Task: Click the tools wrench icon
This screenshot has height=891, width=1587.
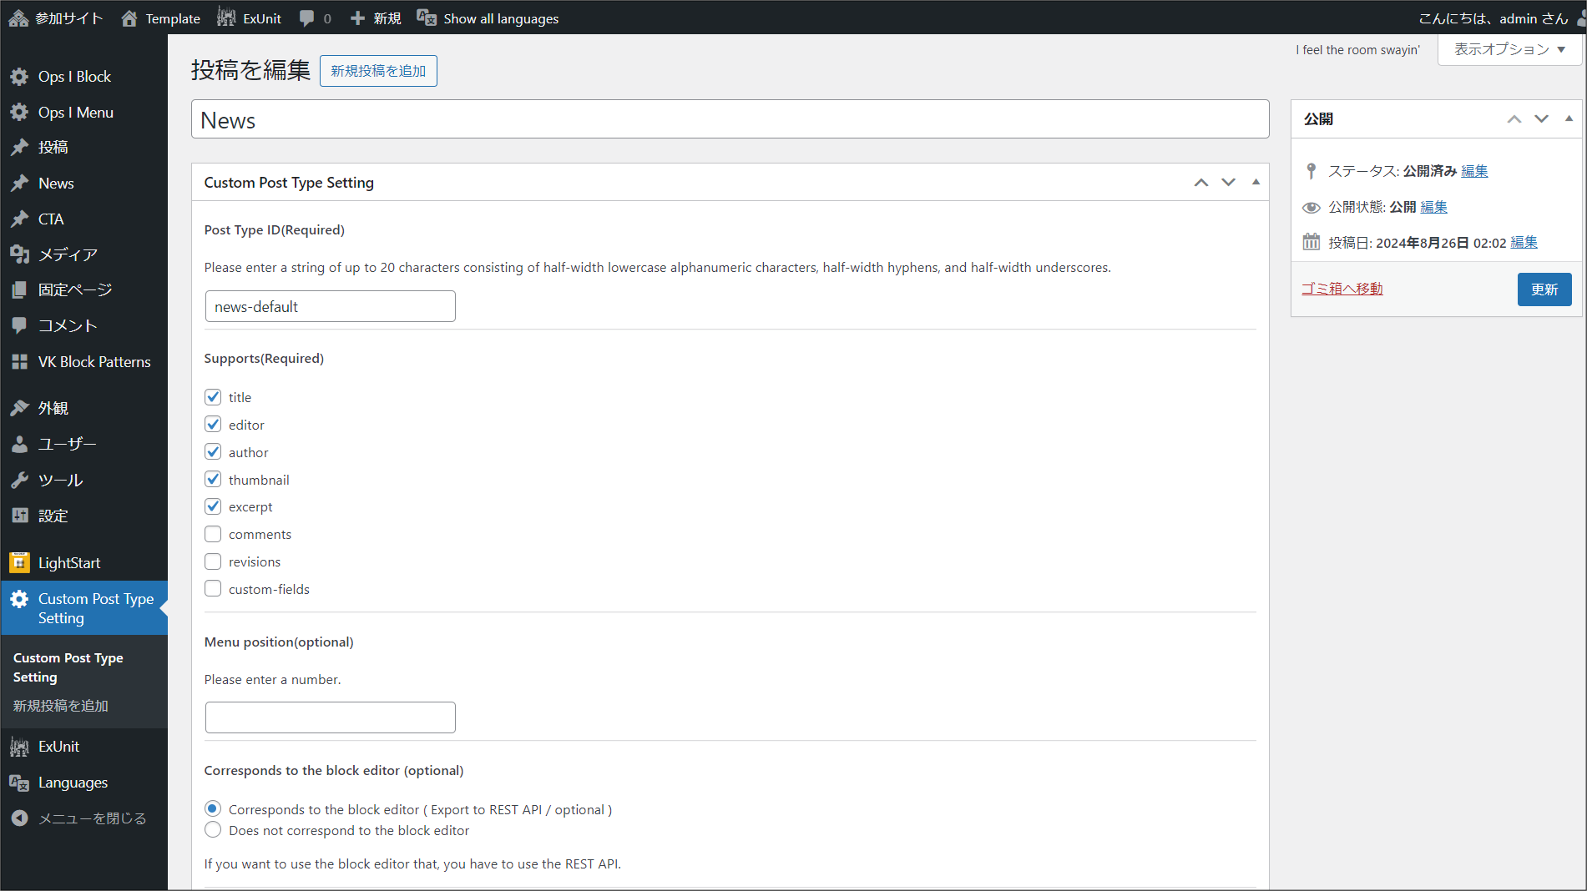Action: 19,480
